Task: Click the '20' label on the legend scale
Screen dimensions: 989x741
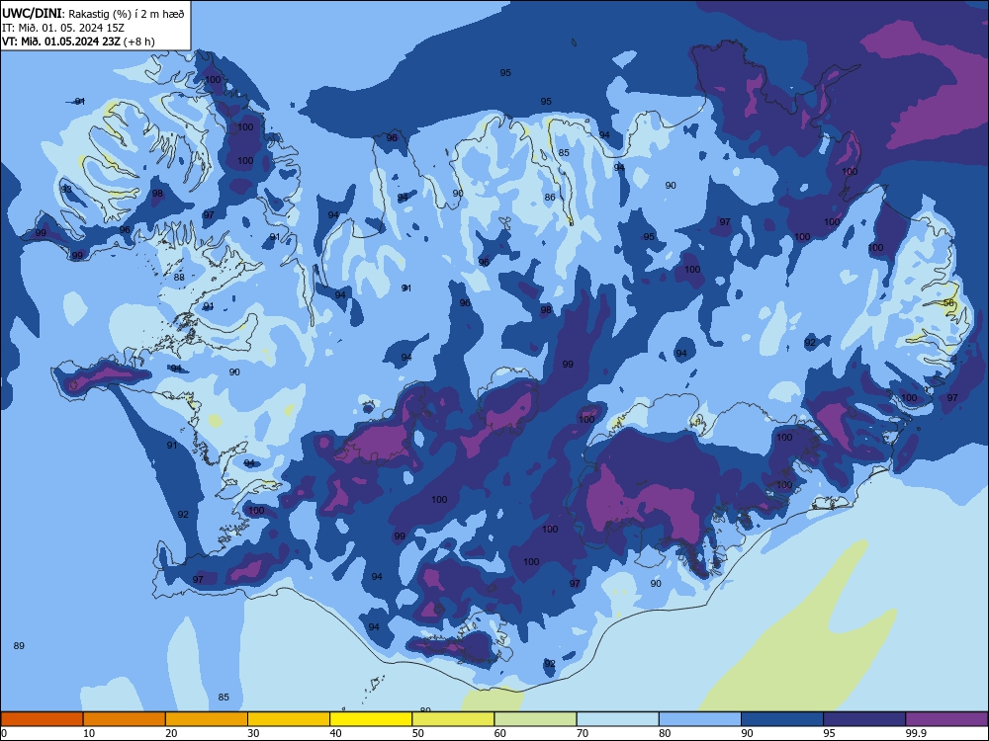Action: coord(171,733)
